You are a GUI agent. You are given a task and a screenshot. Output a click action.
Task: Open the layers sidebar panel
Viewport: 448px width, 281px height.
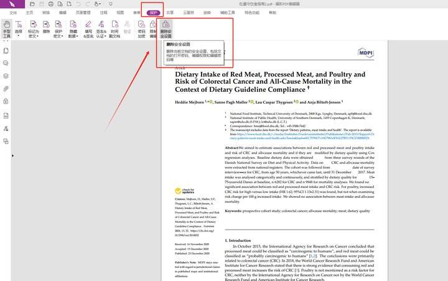(6, 76)
